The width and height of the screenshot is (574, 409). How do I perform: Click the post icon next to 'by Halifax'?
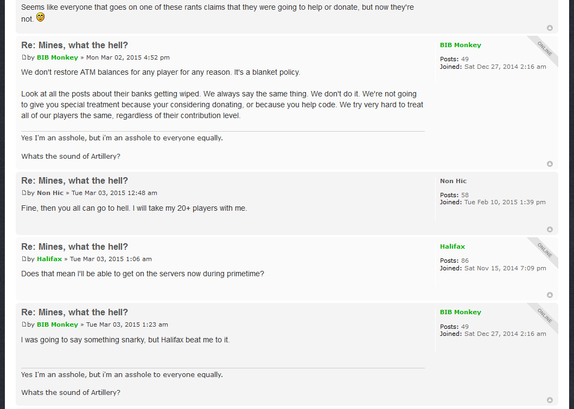tap(24, 259)
